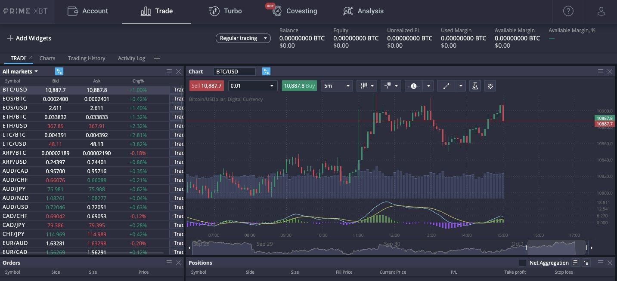This screenshot has height=281, width=617.
Task: Click the link icon in All markets panel
Action: (59, 72)
